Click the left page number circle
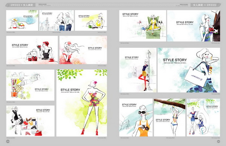 (8, 141)
